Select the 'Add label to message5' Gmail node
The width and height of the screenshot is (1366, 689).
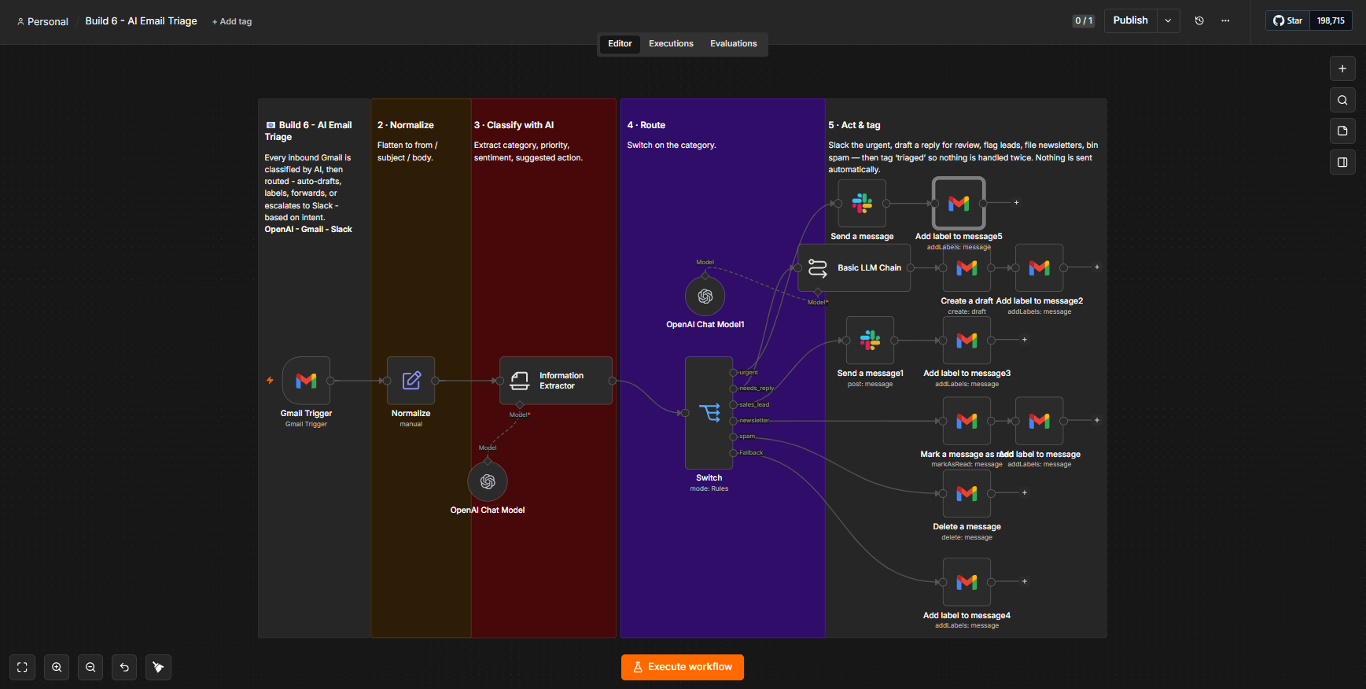[x=959, y=203]
